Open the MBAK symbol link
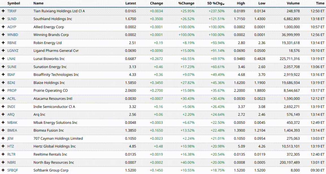The height and width of the screenshot is (174, 326). click(12, 122)
